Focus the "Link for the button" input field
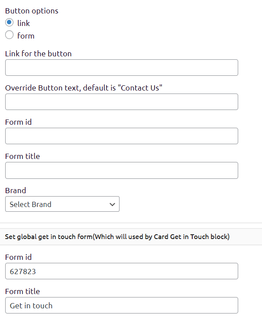 121,68
